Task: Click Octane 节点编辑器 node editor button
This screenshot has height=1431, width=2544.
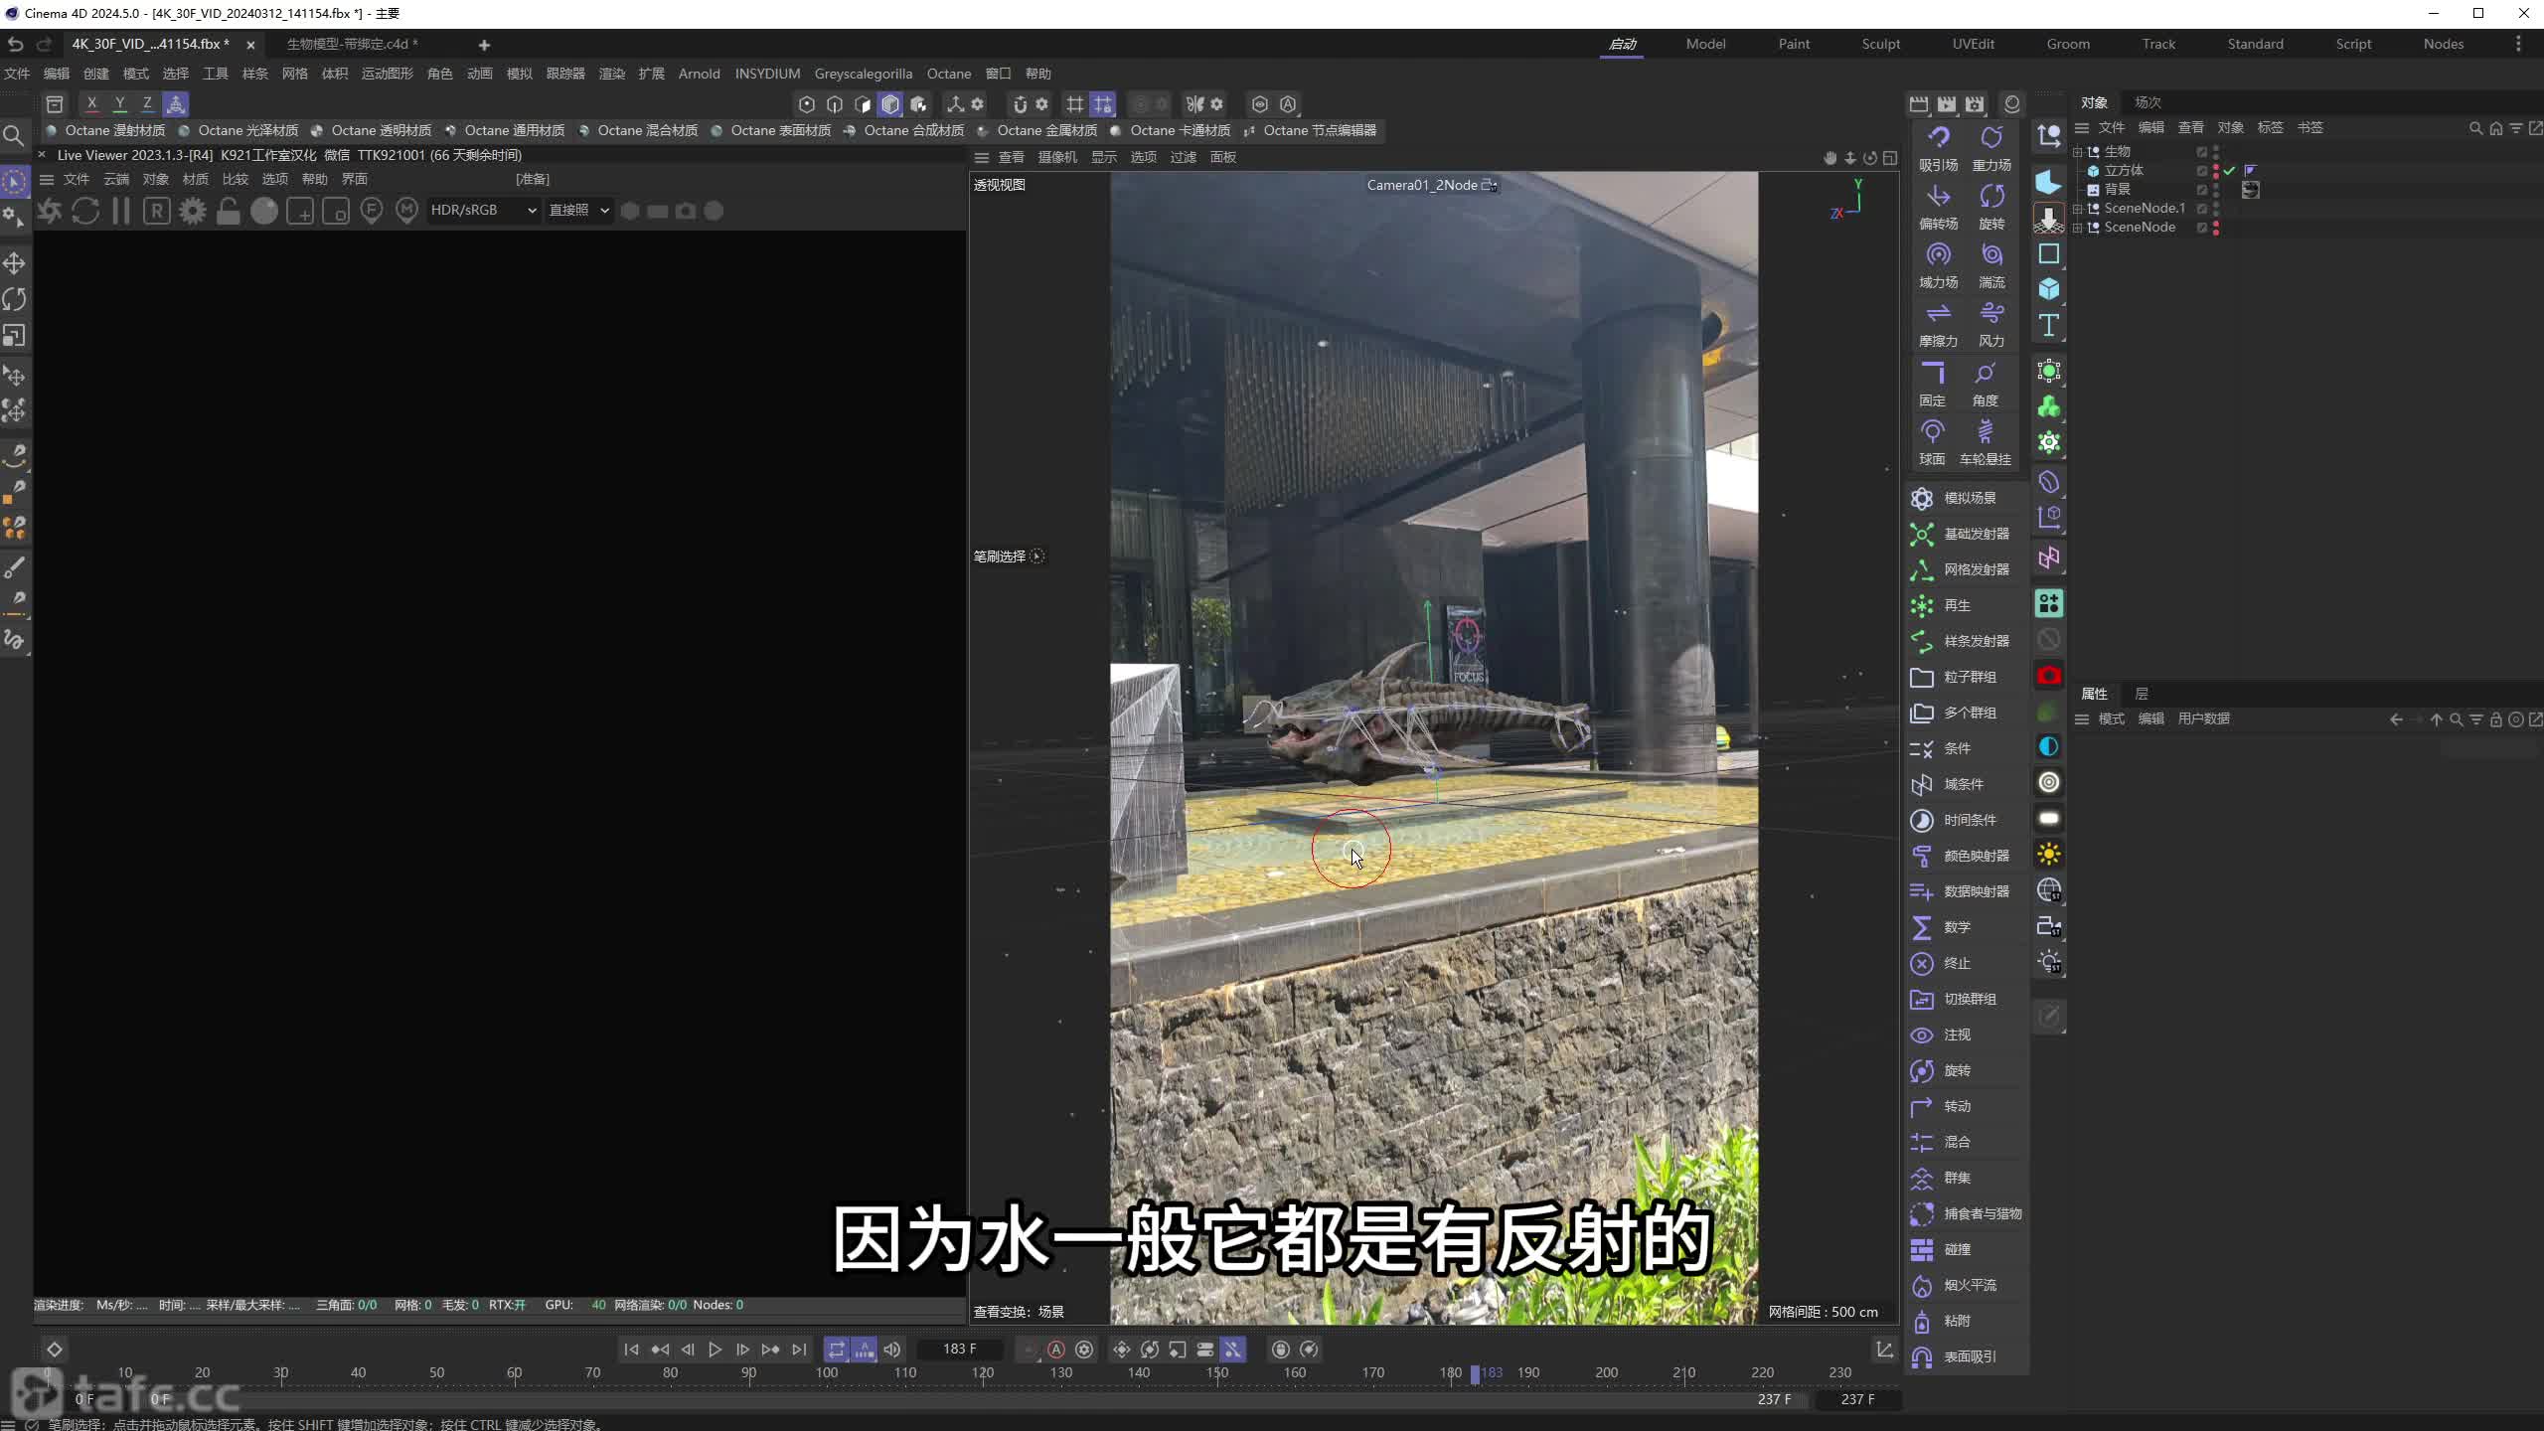Action: click(1311, 130)
